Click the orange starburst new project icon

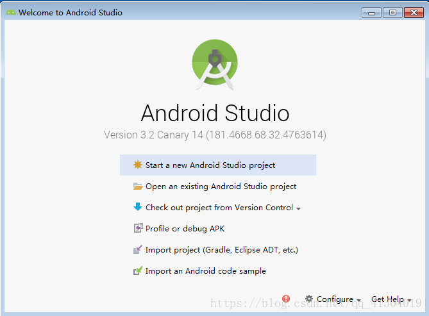tap(138, 165)
